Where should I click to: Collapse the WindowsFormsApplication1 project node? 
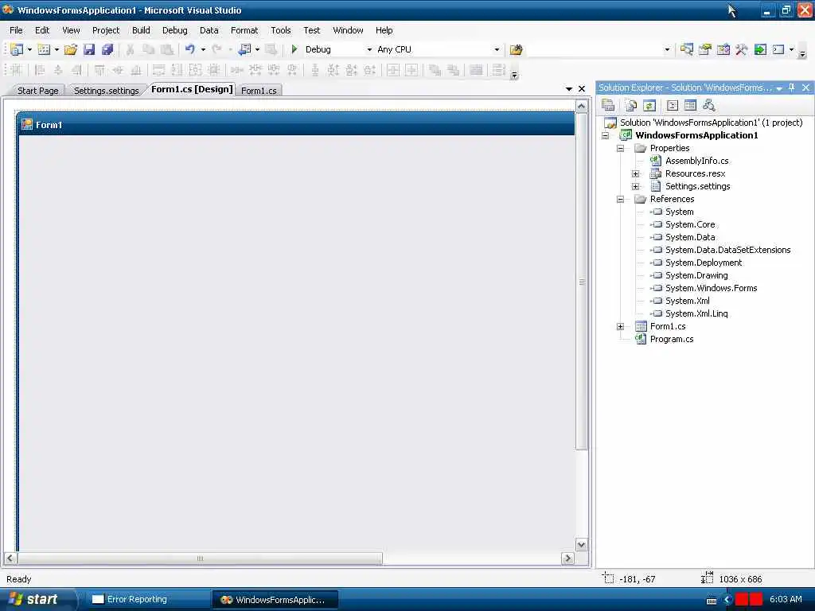[x=605, y=135]
